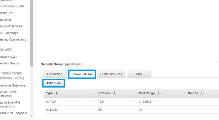Open Security Groups in the sidebar
The image size is (219, 120).
(x=10, y=64)
